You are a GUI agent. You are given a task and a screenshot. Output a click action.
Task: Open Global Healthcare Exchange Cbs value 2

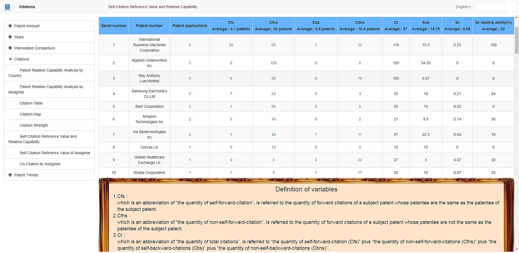[x=316, y=160]
